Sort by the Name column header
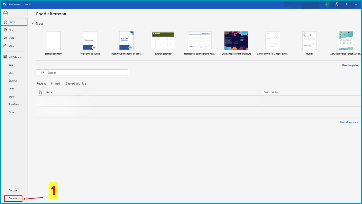This screenshot has width=362, height=204. [49, 92]
